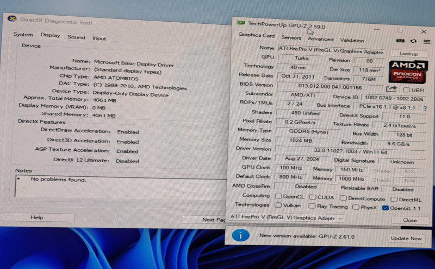The width and height of the screenshot is (435, 269).
Task: Click the AMD Radeon Graphics logo
Action: [x=408, y=72]
